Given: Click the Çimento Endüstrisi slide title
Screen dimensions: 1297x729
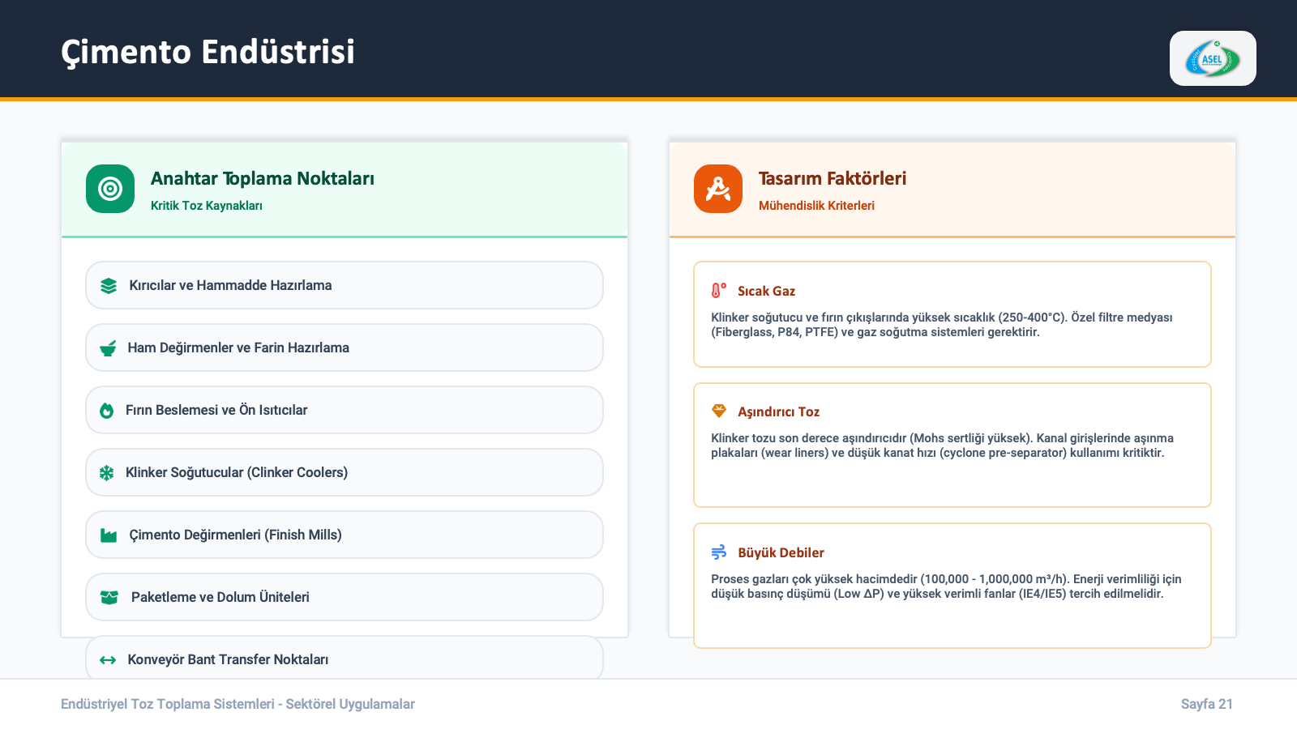Looking at the screenshot, I should click(x=208, y=52).
